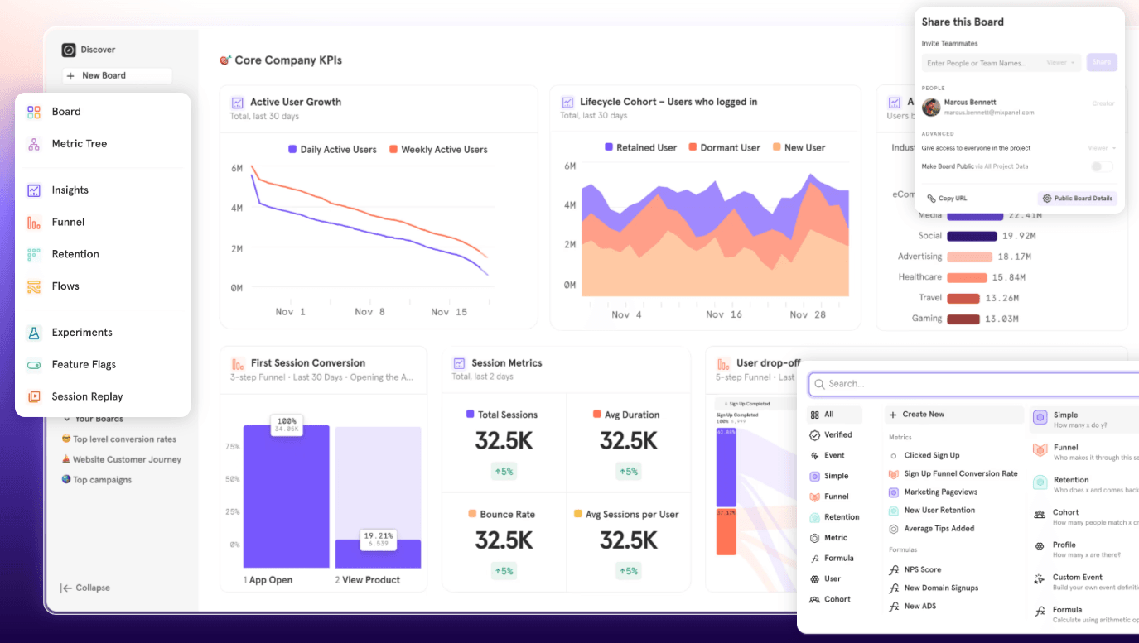
Task: Click the Metric Tree icon in menu
Action: pyautogui.click(x=34, y=144)
